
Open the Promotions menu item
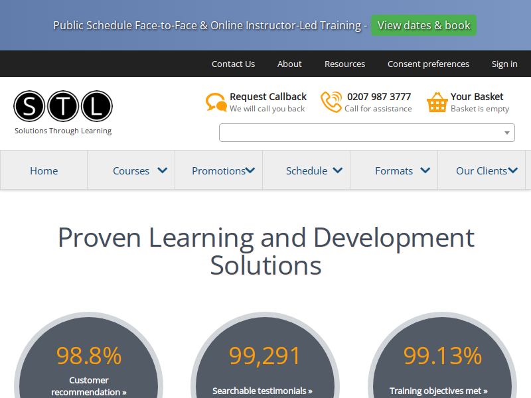click(x=218, y=170)
